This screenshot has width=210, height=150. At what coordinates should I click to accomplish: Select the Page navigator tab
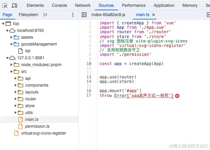tap(7, 15)
